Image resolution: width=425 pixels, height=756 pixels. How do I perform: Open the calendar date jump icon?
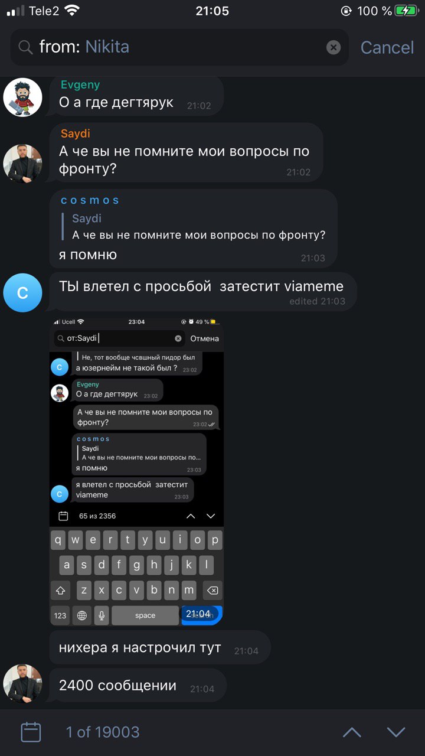(31, 732)
